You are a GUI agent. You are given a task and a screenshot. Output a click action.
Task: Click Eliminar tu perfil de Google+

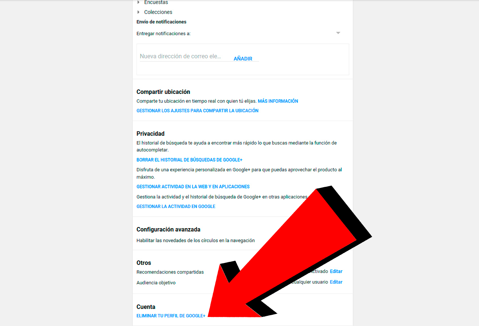[x=171, y=316]
